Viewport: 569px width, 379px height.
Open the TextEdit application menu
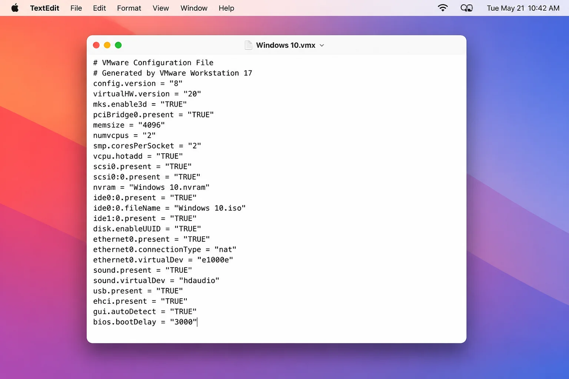[44, 8]
